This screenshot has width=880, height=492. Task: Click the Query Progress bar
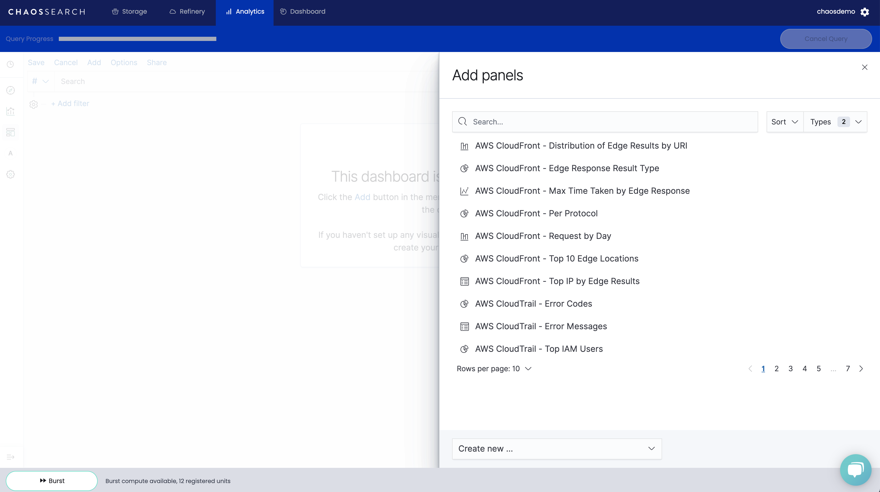click(x=137, y=39)
